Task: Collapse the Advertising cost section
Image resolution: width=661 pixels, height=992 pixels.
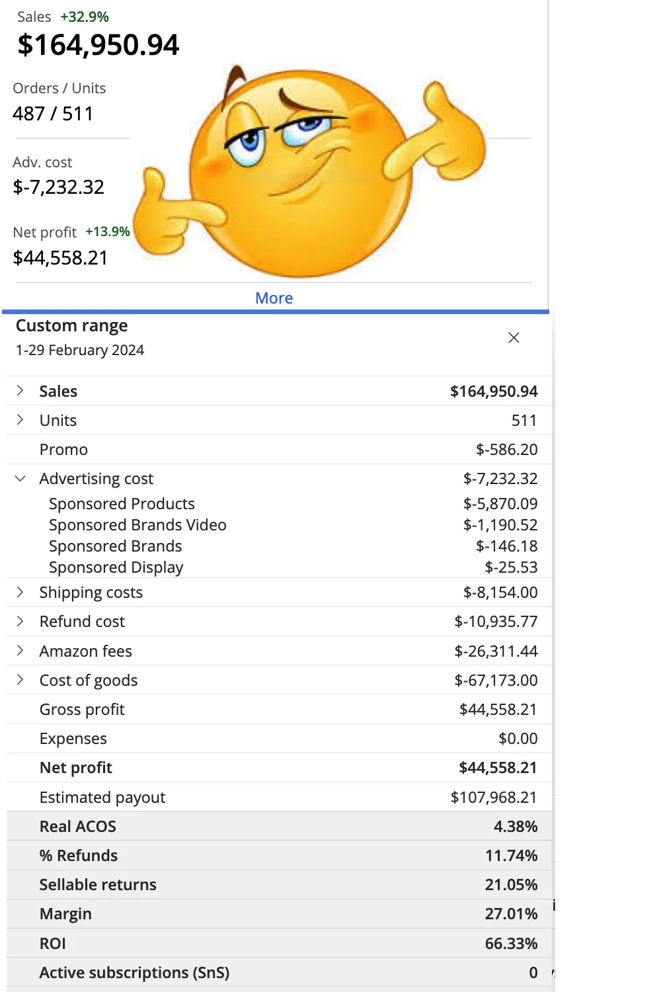Action: (20, 478)
